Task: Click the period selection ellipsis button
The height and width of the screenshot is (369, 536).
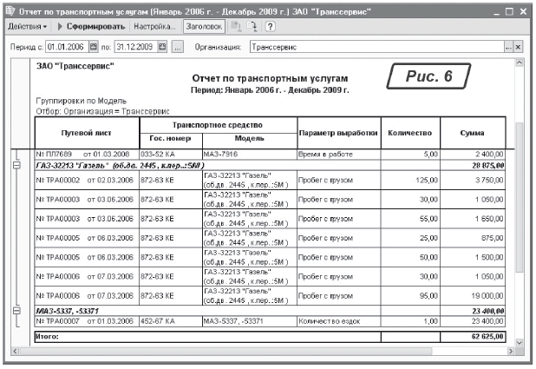Action: click(179, 46)
